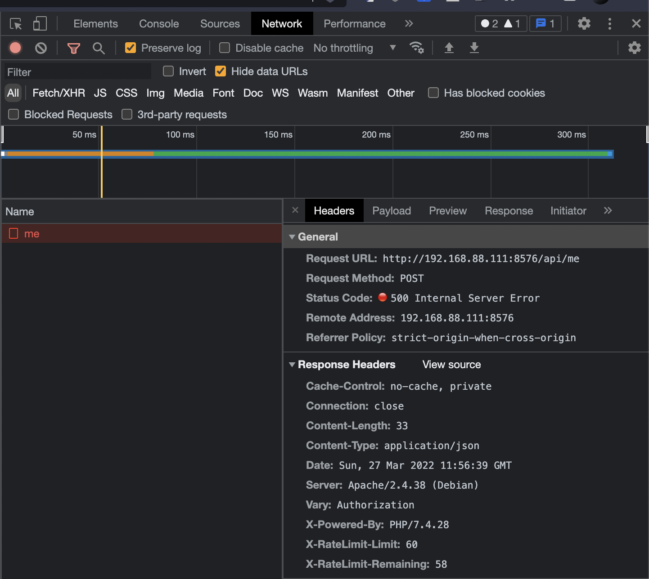Collapse the Response Headers section
This screenshot has width=649, height=579.
(292, 365)
